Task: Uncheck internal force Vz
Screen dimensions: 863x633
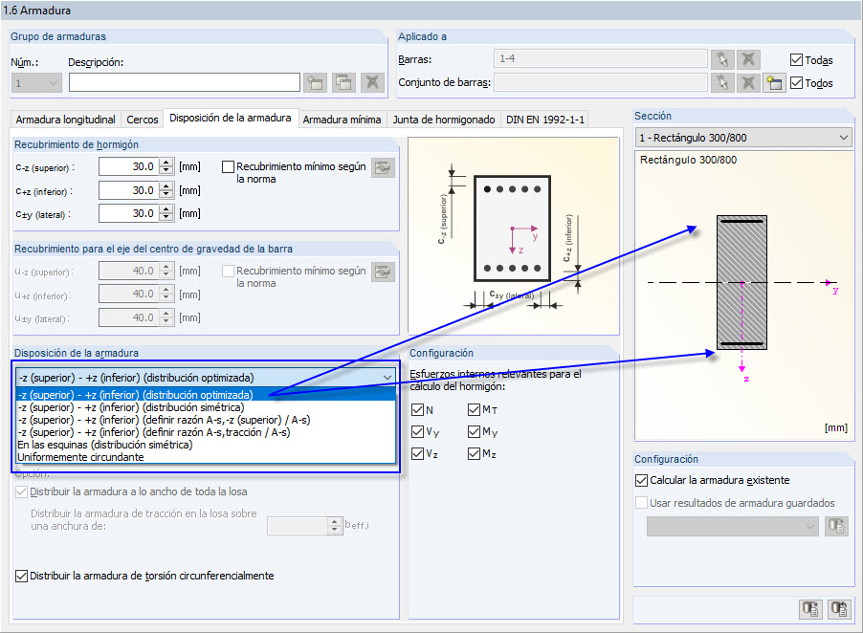Action: [x=418, y=454]
